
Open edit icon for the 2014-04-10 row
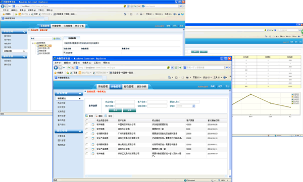pos(93,154)
